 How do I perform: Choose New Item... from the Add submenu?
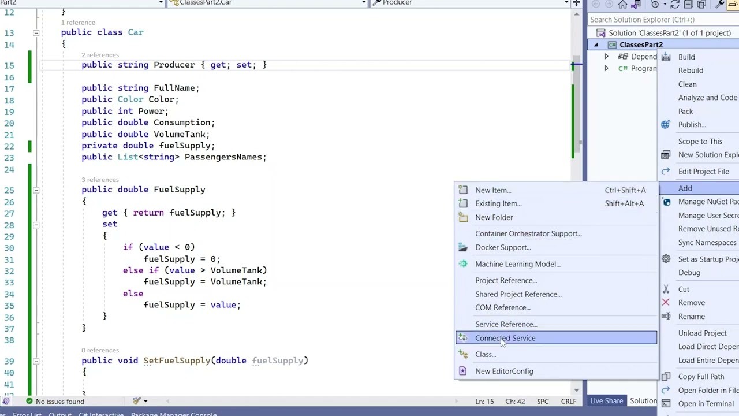556,190
